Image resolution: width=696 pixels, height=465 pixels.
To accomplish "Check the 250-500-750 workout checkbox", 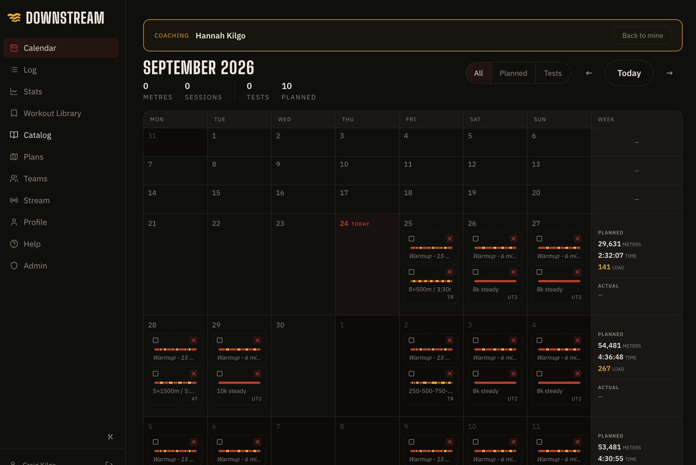I will [412, 374].
